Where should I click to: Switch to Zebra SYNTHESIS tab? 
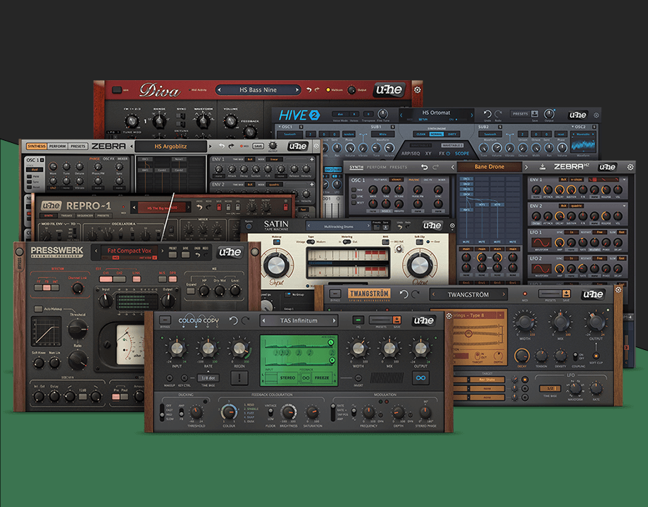(x=37, y=146)
